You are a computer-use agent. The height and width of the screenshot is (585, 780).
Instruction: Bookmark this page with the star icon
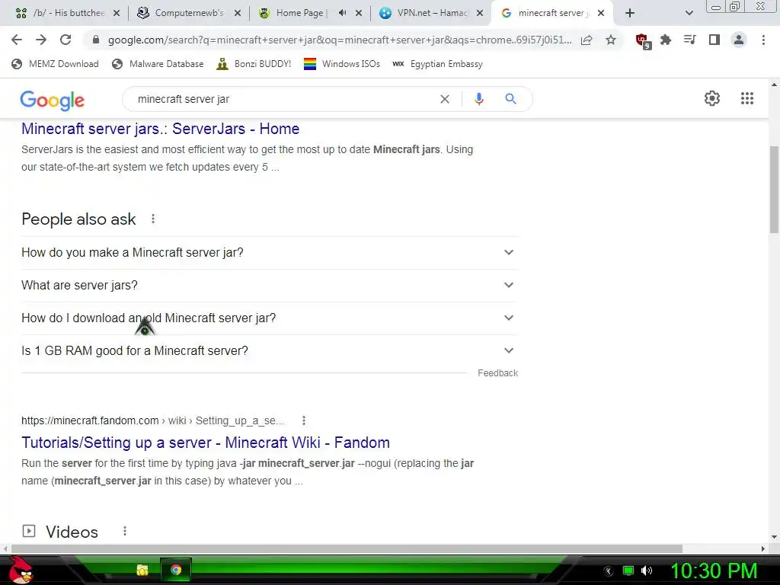pyautogui.click(x=611, y=40)
